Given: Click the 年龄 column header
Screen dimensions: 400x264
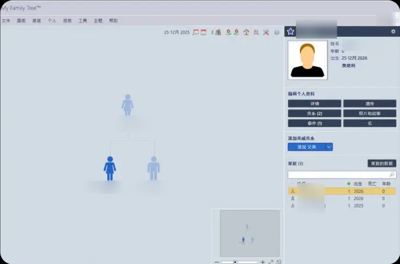Looking at the screenshot, I should (x=386, y=184).
